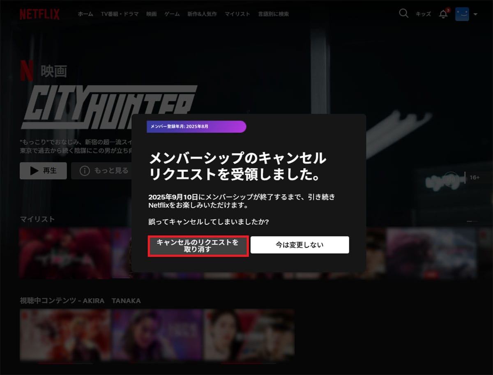Select the 映画 menu item
The height and width of the screenshot is (375, 493).
pos(152,14)
